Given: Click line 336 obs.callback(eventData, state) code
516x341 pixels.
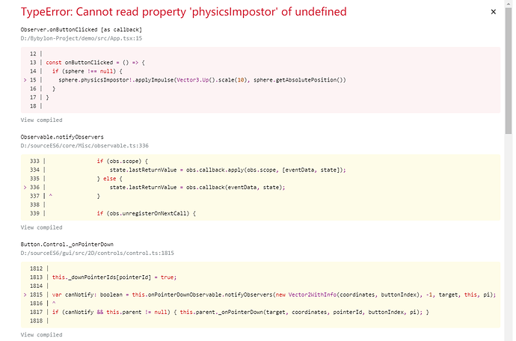Looking at the screenshot, I should 197,187.
